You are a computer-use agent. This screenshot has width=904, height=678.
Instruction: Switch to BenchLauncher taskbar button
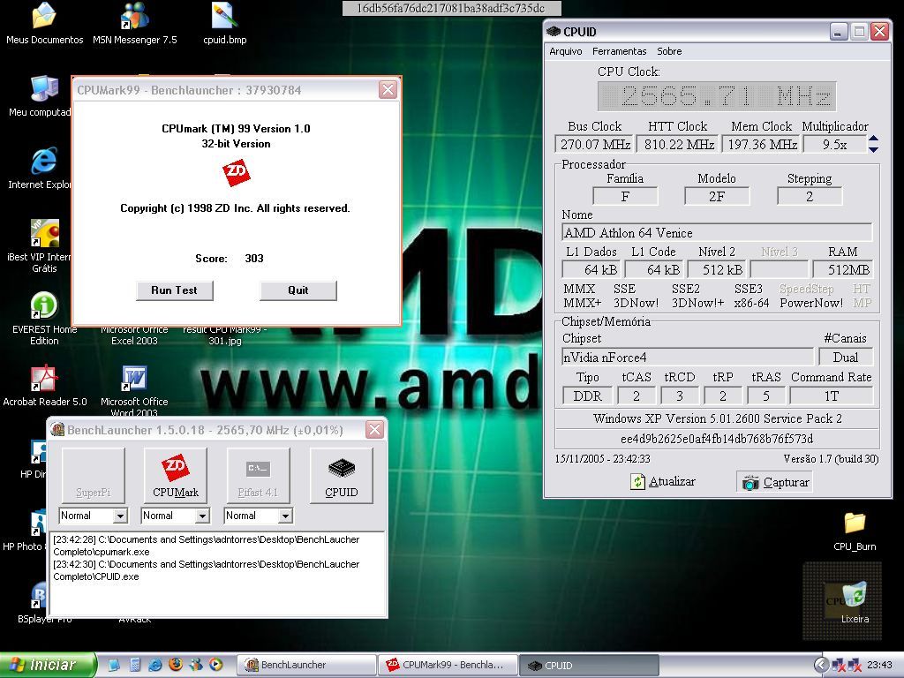point(306,665)
